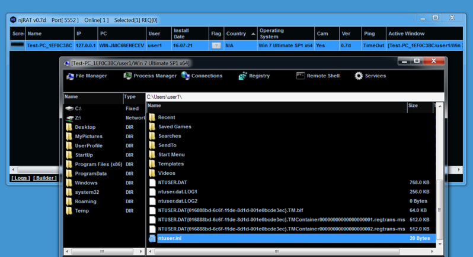This screenshot has width=473, height=257.
Task: Click the file list vertical scrollbar thumb
Action: click(x=440, y=210)
